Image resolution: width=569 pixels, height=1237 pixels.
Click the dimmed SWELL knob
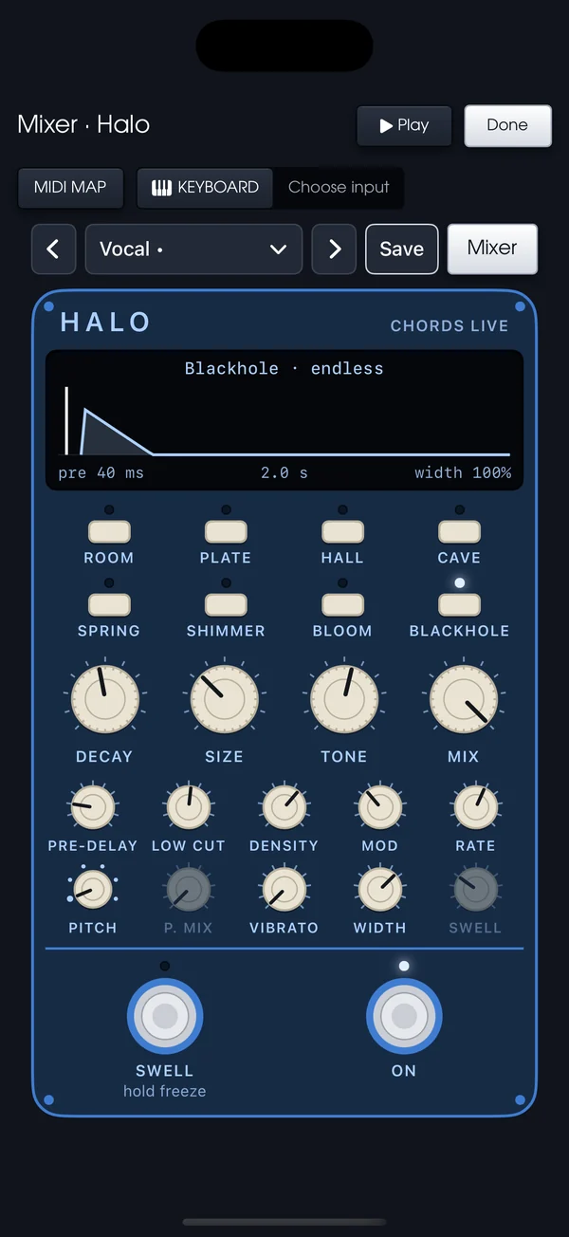click(475, 890)
